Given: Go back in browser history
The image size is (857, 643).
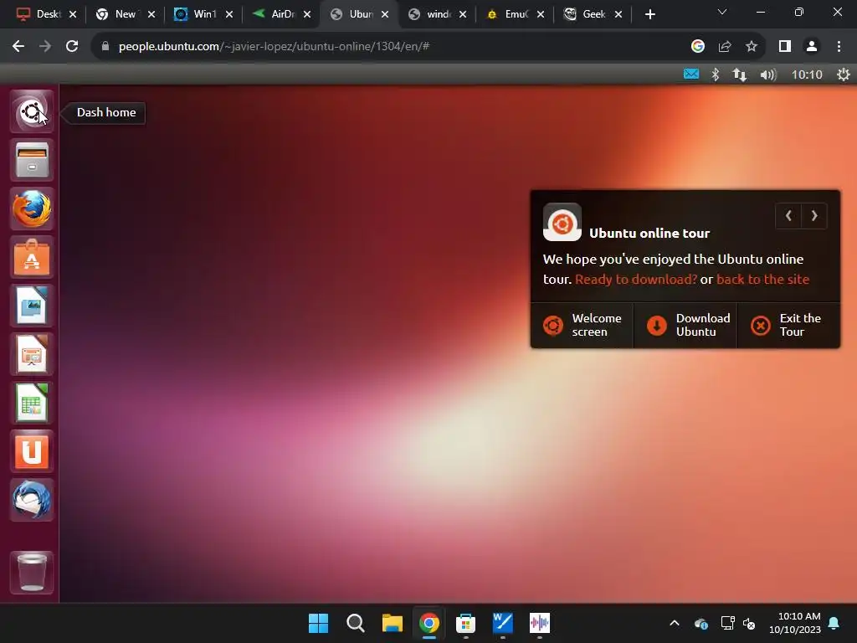Looking at the screenshot, I should click(18, 47).
